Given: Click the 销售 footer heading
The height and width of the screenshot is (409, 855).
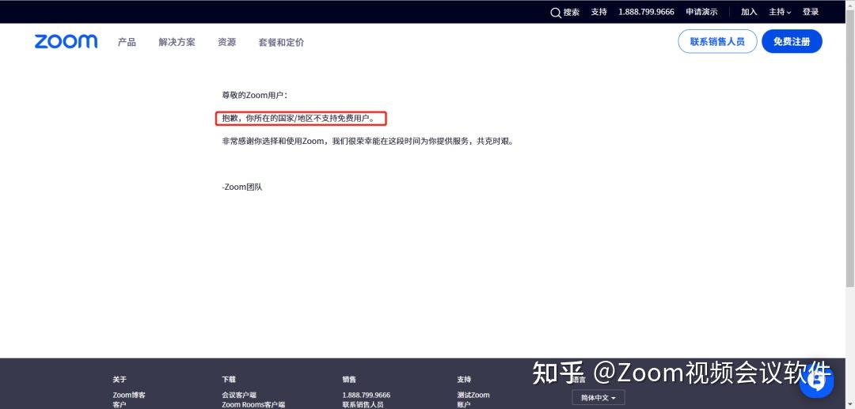Looking at the screenshot, I should coord(349,379).
